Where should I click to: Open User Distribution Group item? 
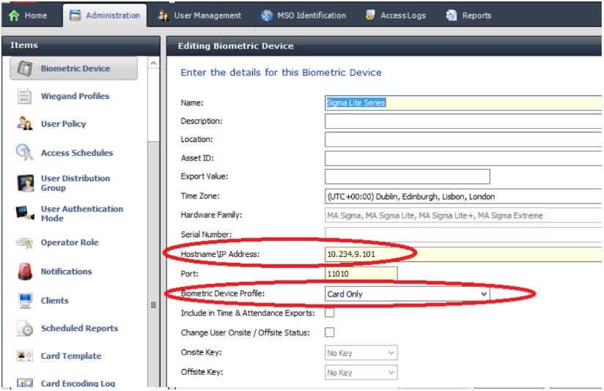click(75, 183)
